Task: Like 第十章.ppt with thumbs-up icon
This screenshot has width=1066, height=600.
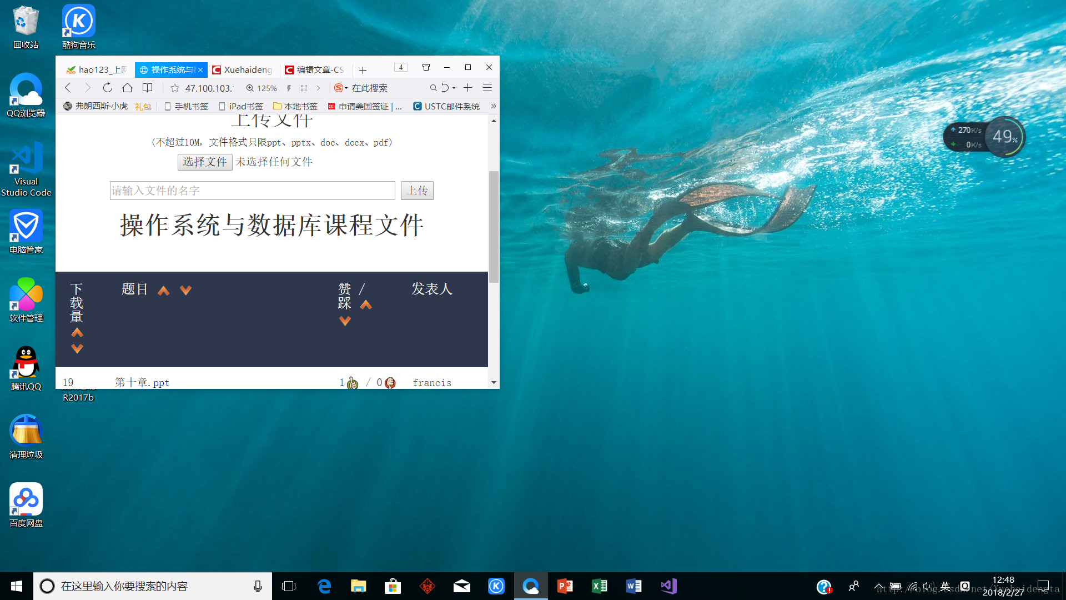Action: pos(353,383)
